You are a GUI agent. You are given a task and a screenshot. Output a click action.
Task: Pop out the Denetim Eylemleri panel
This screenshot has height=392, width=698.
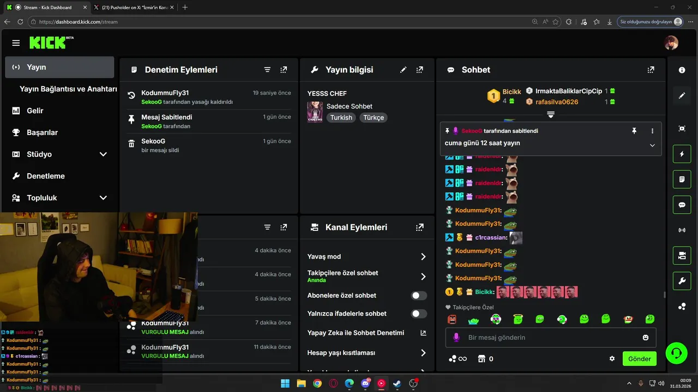tap(284, 70)
